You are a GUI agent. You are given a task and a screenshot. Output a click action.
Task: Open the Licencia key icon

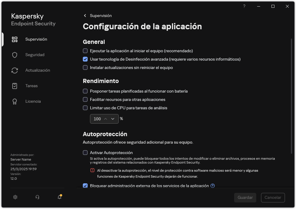(x=15, y=101)
